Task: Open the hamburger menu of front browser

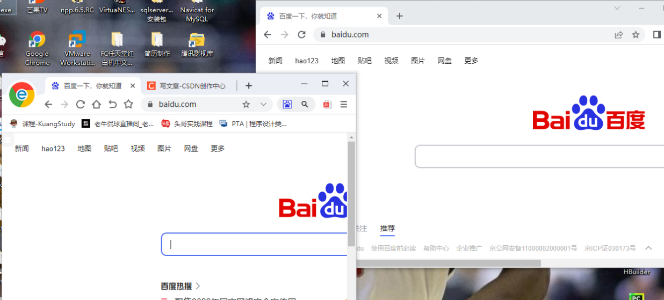Action: tap(344, 104)
